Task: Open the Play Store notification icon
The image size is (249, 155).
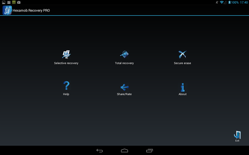Action: pos(19,2)
